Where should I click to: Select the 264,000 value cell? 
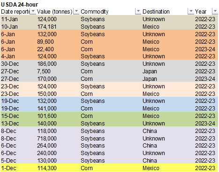[47, 146]
